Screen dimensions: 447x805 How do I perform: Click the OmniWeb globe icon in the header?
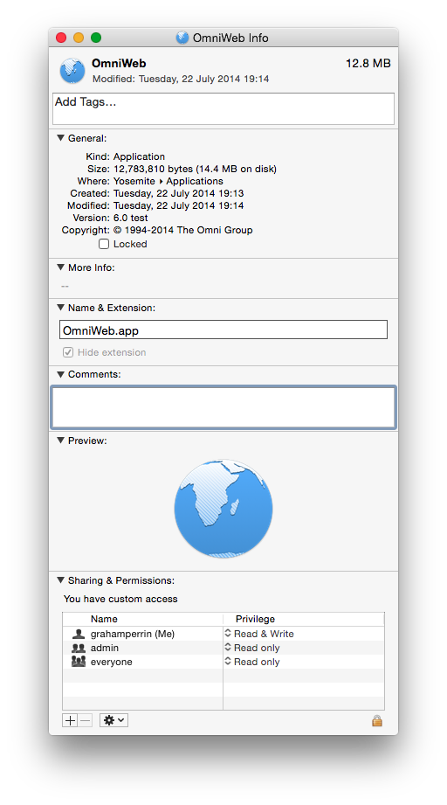(x=72, y=70)
